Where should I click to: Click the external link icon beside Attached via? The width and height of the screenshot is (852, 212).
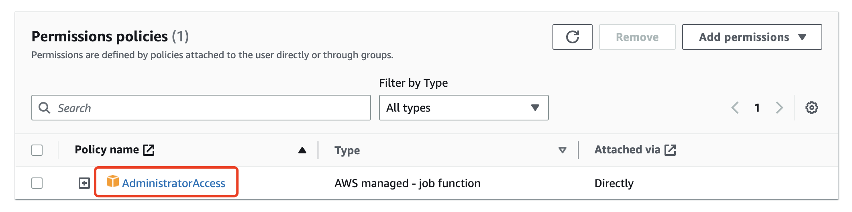click(x=670, y=150)
